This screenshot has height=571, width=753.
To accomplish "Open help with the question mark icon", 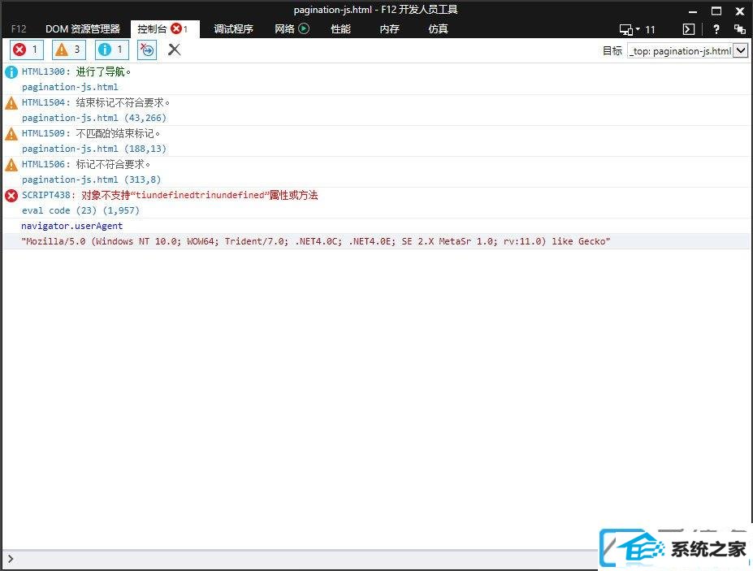I will pos(716,29).
